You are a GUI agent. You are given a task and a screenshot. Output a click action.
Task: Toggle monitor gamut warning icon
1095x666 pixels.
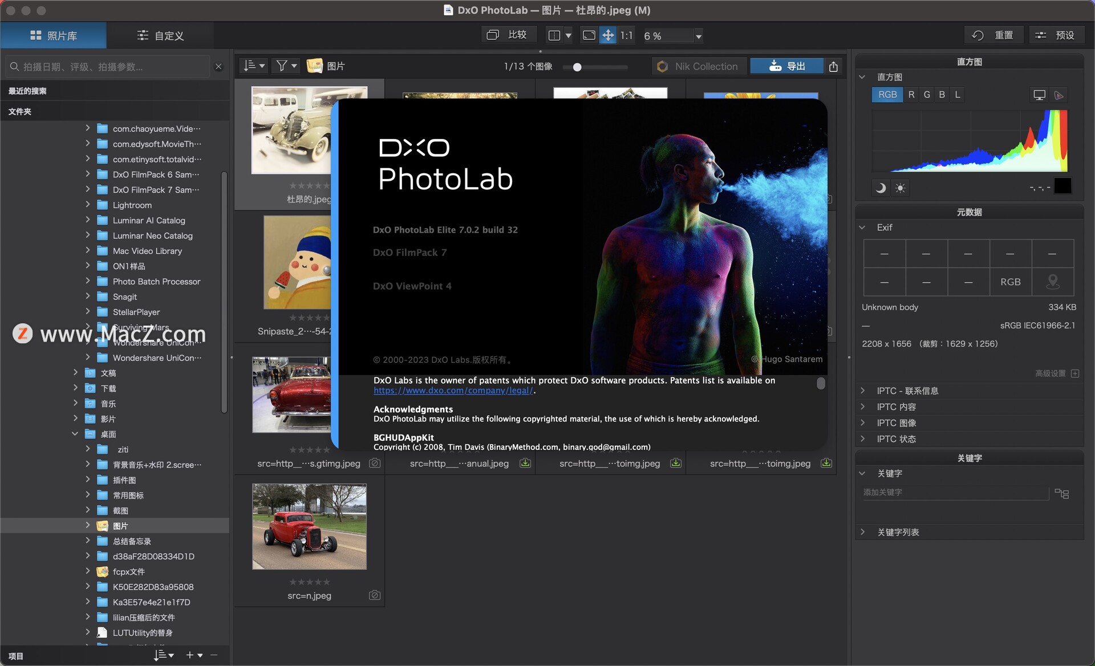click(1039, 95)
